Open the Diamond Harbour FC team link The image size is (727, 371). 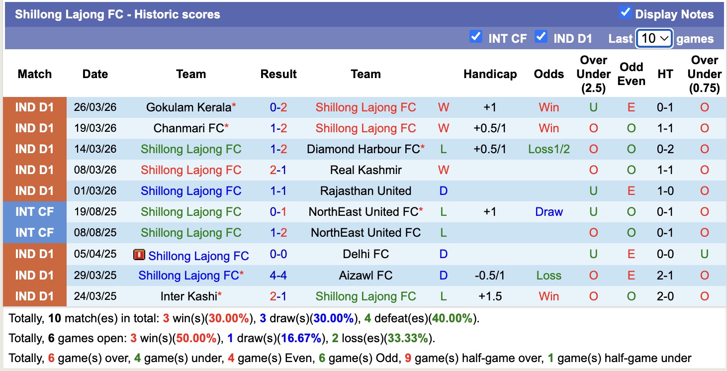tap(362, 149)
